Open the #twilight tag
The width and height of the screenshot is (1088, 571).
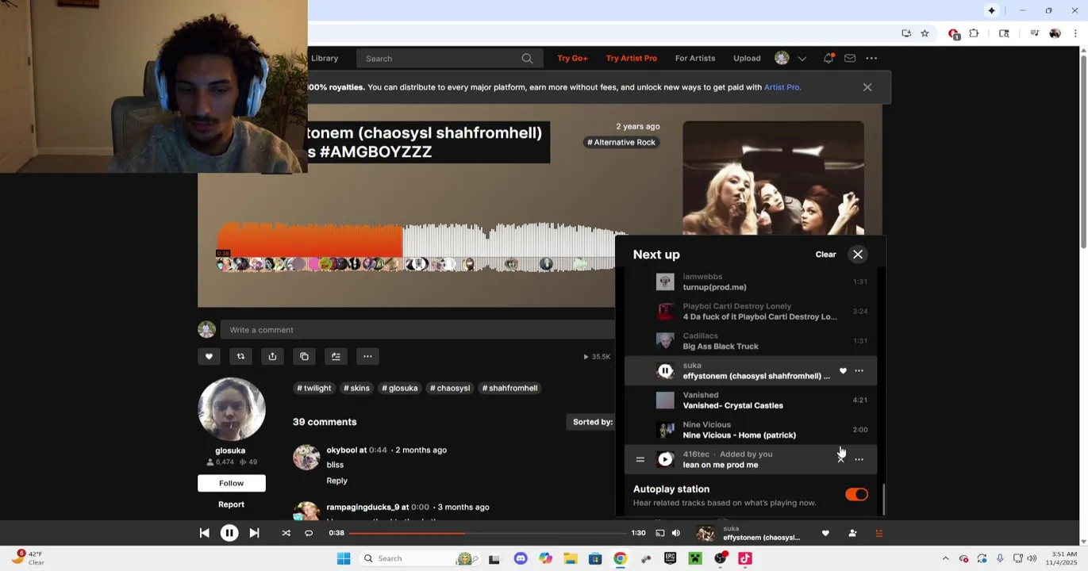313,389
